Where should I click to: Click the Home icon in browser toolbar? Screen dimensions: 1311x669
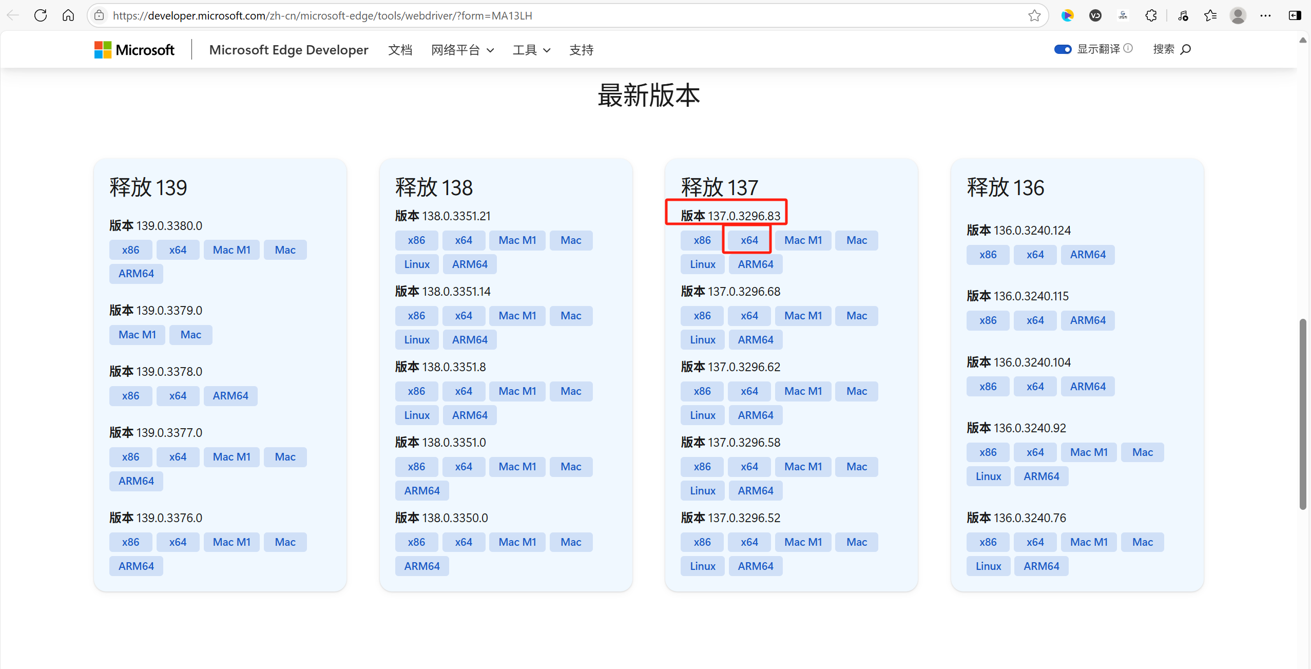click(x=68, y=15)
